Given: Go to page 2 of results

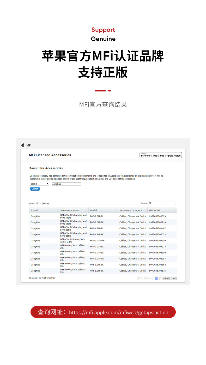Looking at the screenshot, I should (161, 278).
